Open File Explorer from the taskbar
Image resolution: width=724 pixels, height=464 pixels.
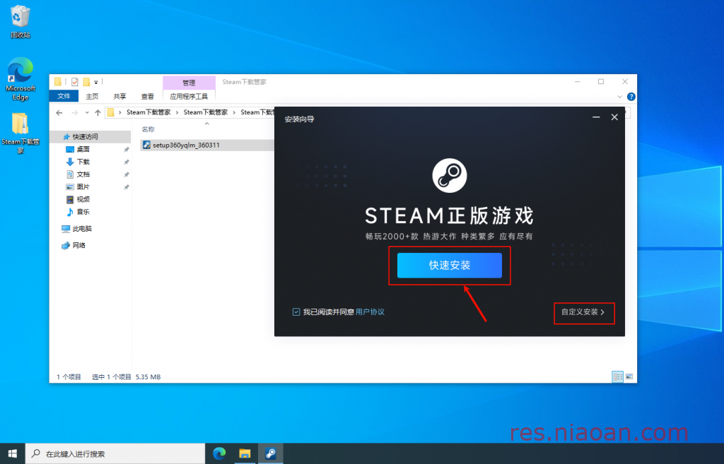click(245, 454)
